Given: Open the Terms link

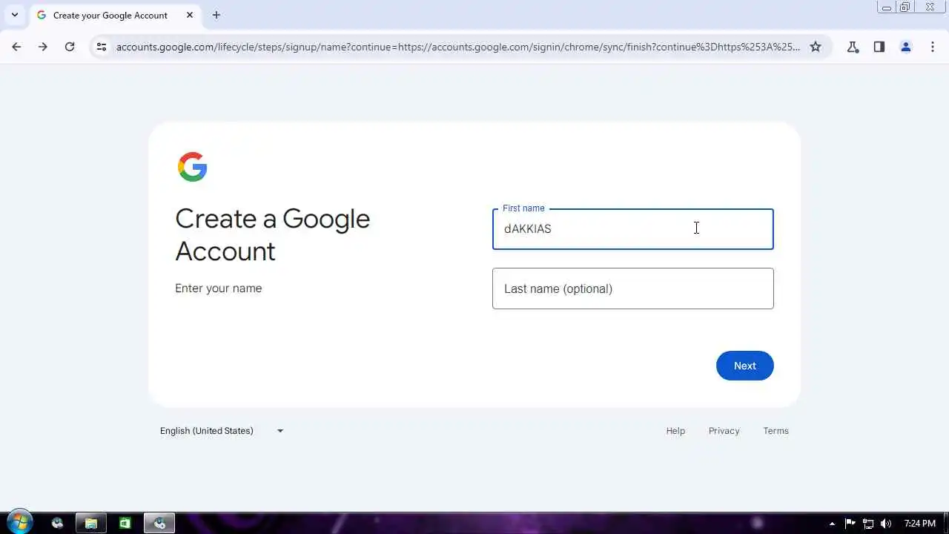Looking at the screenshot, I should tap(776, 431).
